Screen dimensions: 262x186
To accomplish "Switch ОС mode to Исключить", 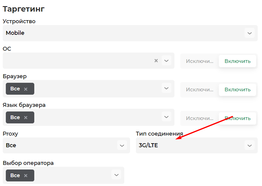I will pyautogui.click(x=200, y=61).
